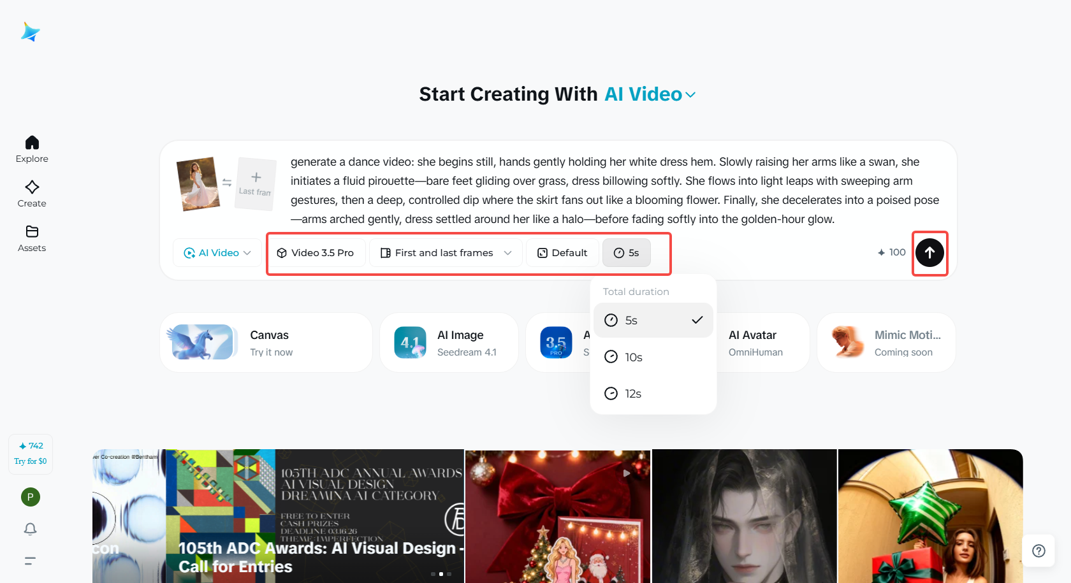
Task: Select 12s total duration
Action: point(653,394)
